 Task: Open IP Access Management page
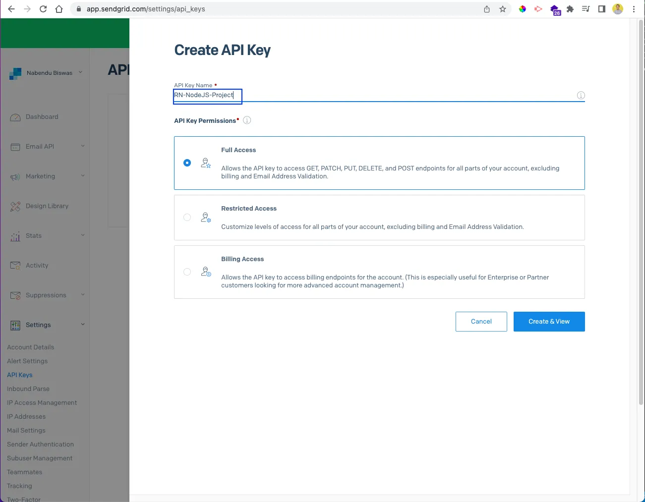click(42, 403)
